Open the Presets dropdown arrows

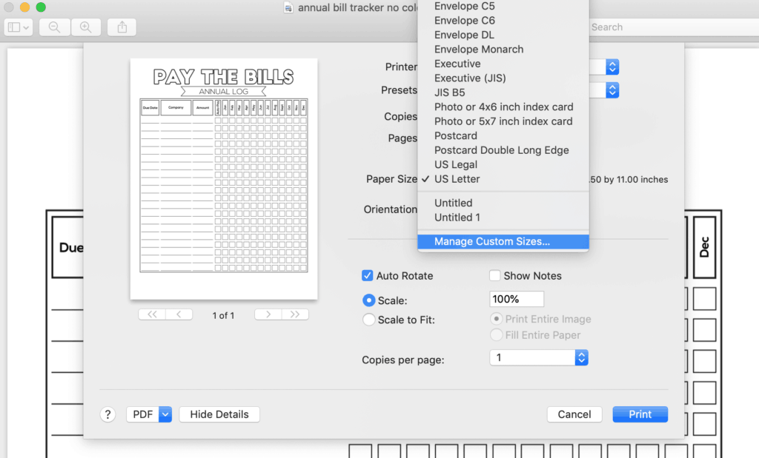coord(612,90)
